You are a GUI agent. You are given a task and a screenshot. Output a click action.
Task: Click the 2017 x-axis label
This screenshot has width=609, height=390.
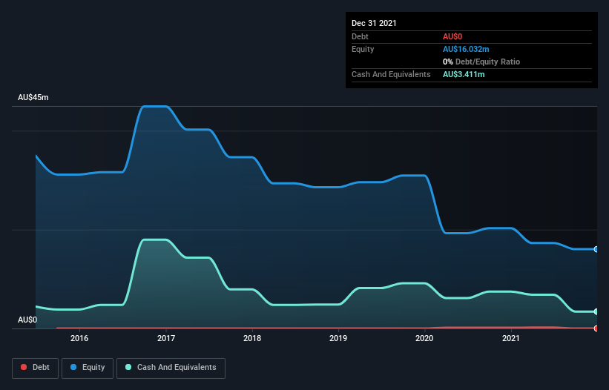[166, 338]
